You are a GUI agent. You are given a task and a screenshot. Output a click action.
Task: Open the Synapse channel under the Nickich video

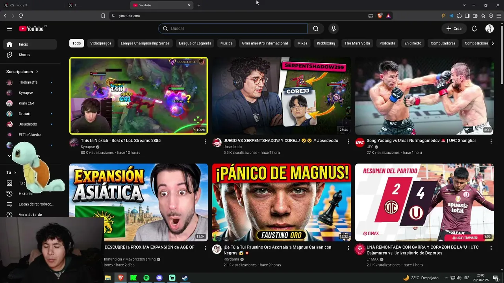[88, 147]
